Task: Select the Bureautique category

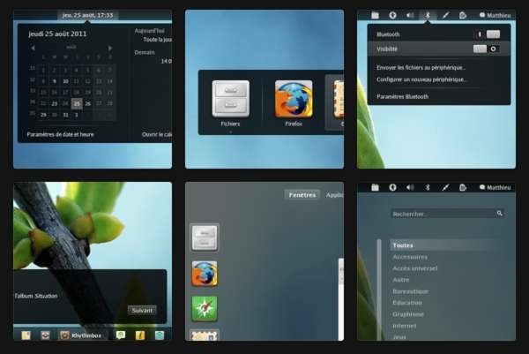Action: tap(411, 291)
